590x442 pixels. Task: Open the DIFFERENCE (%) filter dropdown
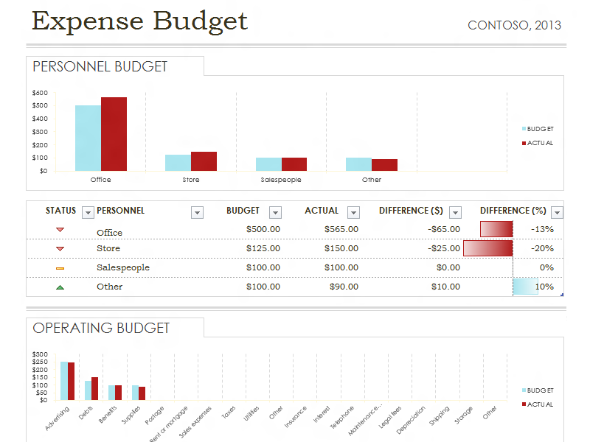(x=557, y=213)
